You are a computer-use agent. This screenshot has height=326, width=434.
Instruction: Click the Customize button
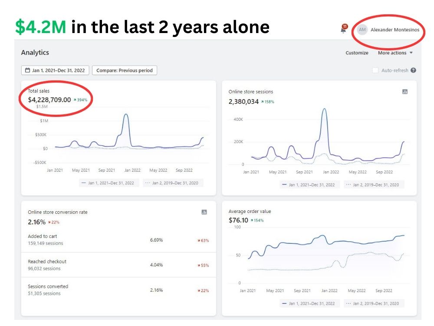click(x=357, y=53)
